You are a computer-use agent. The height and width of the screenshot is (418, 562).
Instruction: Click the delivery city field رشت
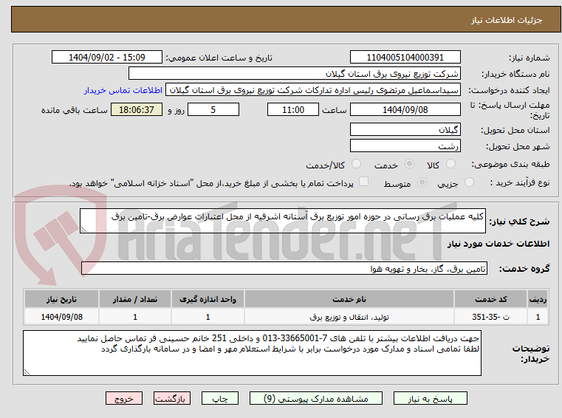point(405,146)
